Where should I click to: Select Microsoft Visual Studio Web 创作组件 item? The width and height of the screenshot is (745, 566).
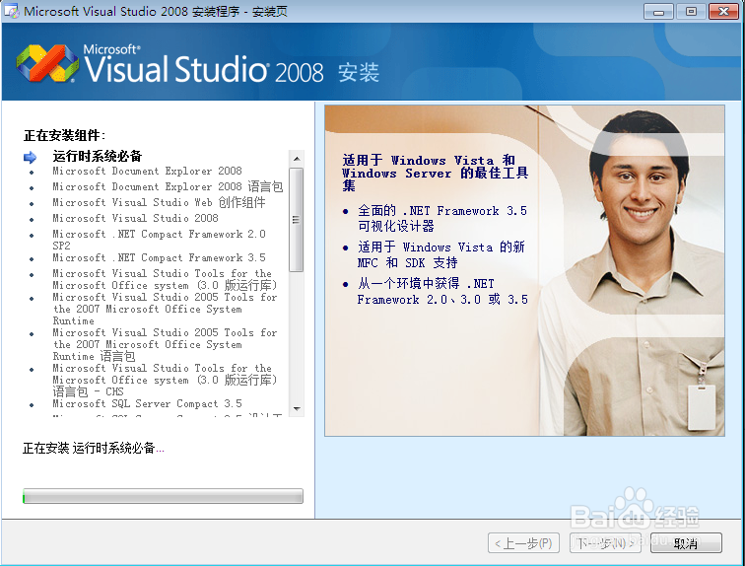(x=159, y=202)
